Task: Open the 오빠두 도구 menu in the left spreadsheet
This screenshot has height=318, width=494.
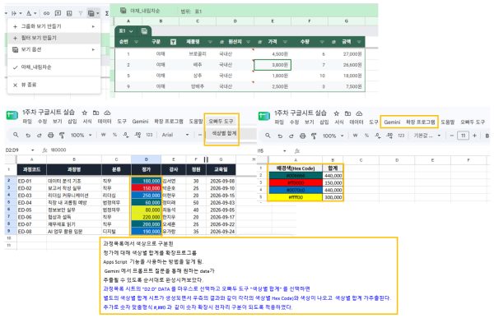Action: (221, 121)
